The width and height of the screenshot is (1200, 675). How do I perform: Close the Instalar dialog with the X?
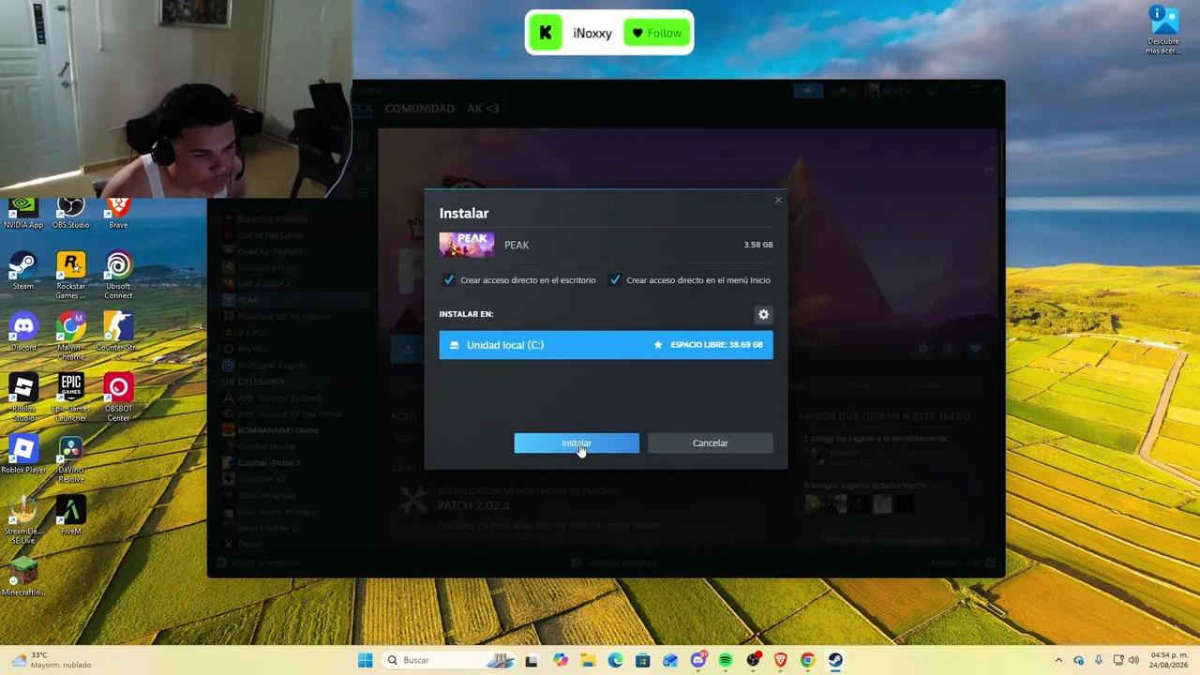778,200
